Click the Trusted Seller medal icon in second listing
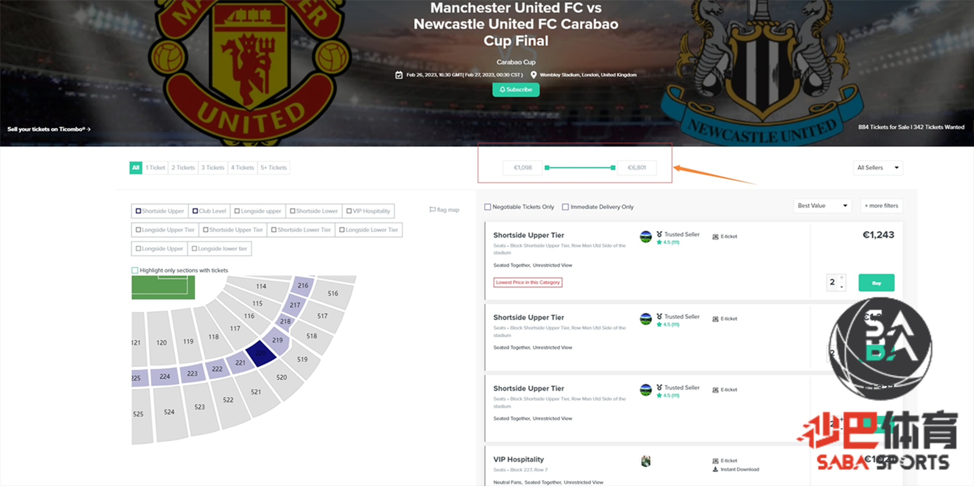Image resolution: width=974 pixels, height=486 pixels. pyautogui.click(x=659, y=316)
